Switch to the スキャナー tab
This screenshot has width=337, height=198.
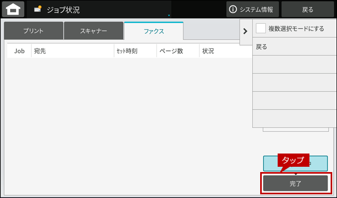(x=93, y=31)
